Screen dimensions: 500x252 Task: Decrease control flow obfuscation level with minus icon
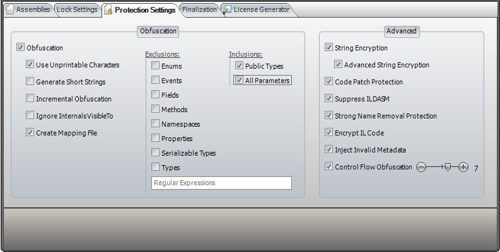(421, 167)
